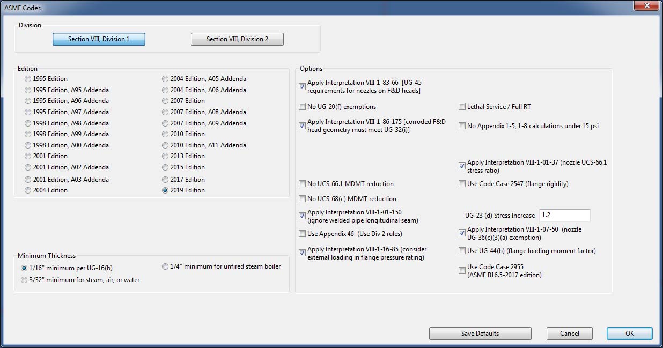The height and width of the screenshot is (348, 663).
Task: Select 2007 Edition, A08 Addenda
Action: point(166,112)
